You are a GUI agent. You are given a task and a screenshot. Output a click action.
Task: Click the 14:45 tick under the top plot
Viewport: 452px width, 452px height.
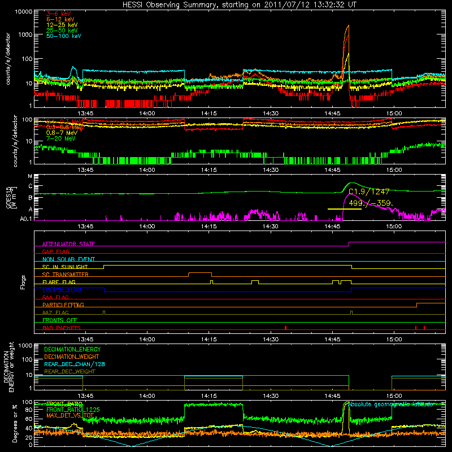(x=332, y=114)
